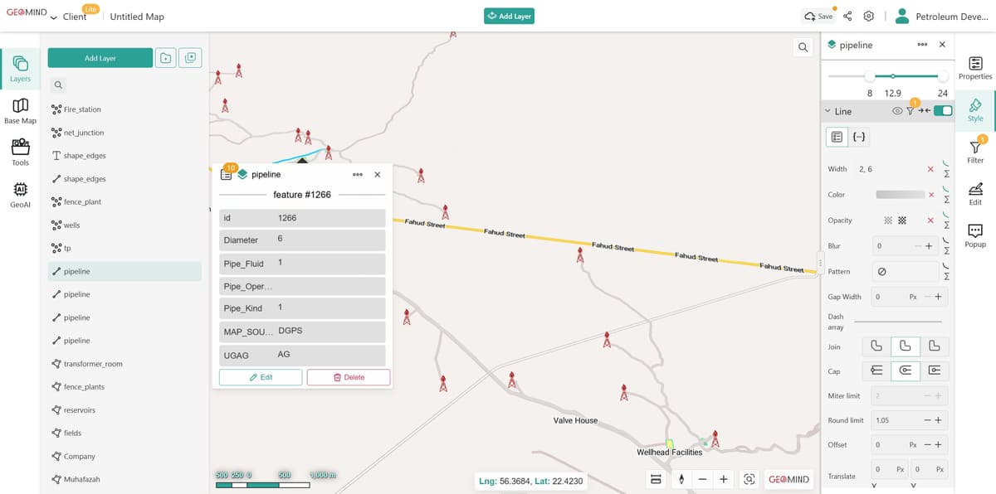The image size is (996, 494).
Task: Click the add folder group icon
Action: pos(166,57)
